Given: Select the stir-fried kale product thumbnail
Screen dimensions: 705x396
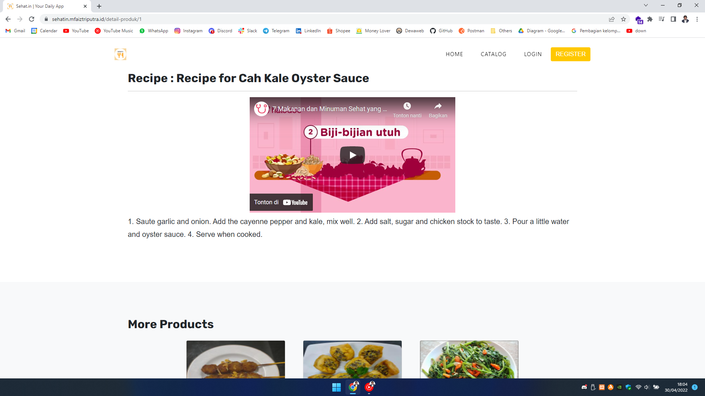Looking at the screenshot, I should tap(469, 359).
